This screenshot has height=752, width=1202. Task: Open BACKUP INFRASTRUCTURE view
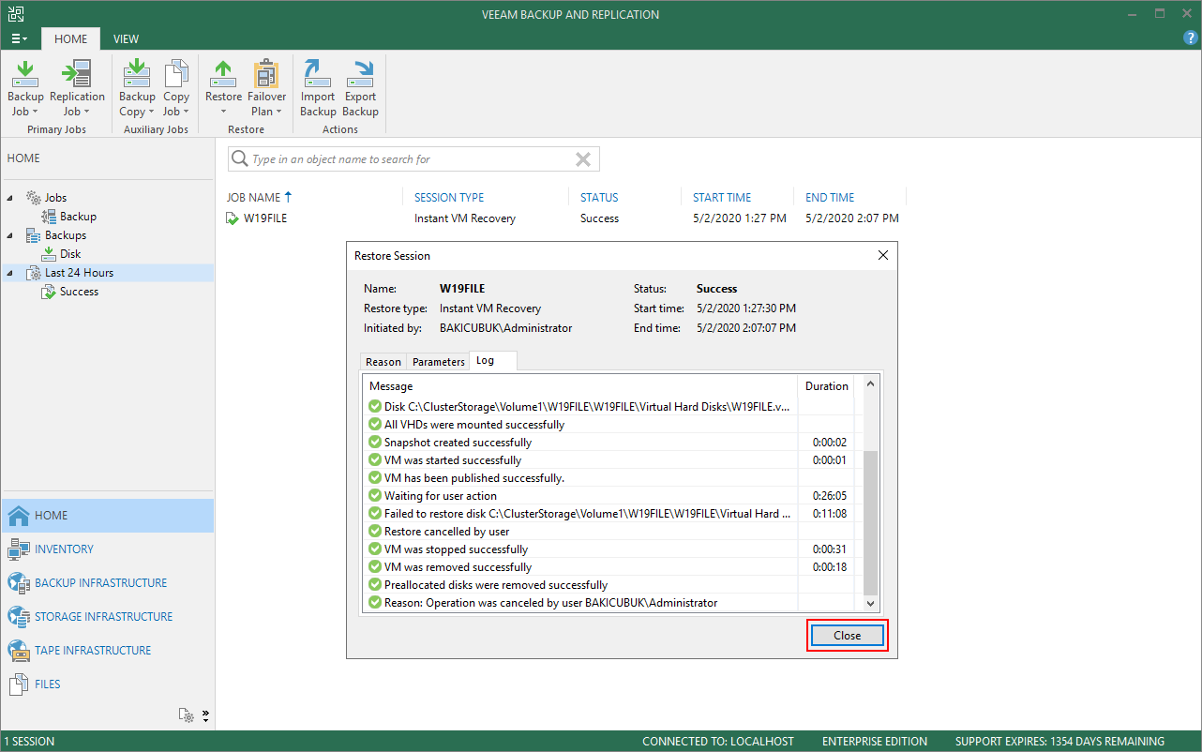[x=108, y=583]
